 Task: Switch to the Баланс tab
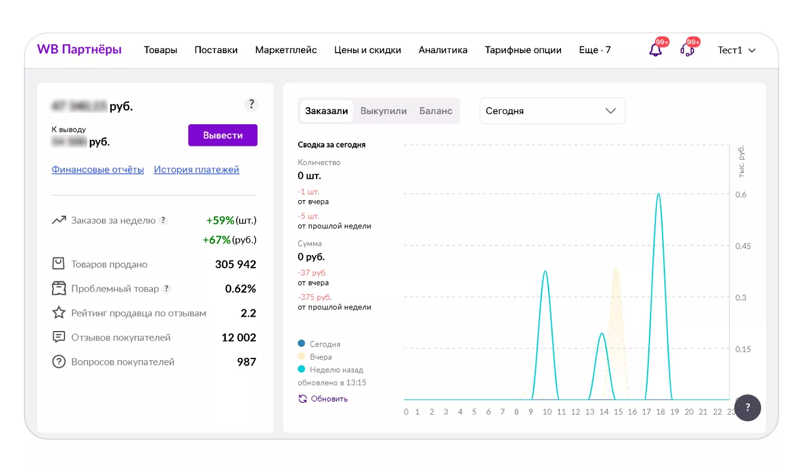click(436, 111)
